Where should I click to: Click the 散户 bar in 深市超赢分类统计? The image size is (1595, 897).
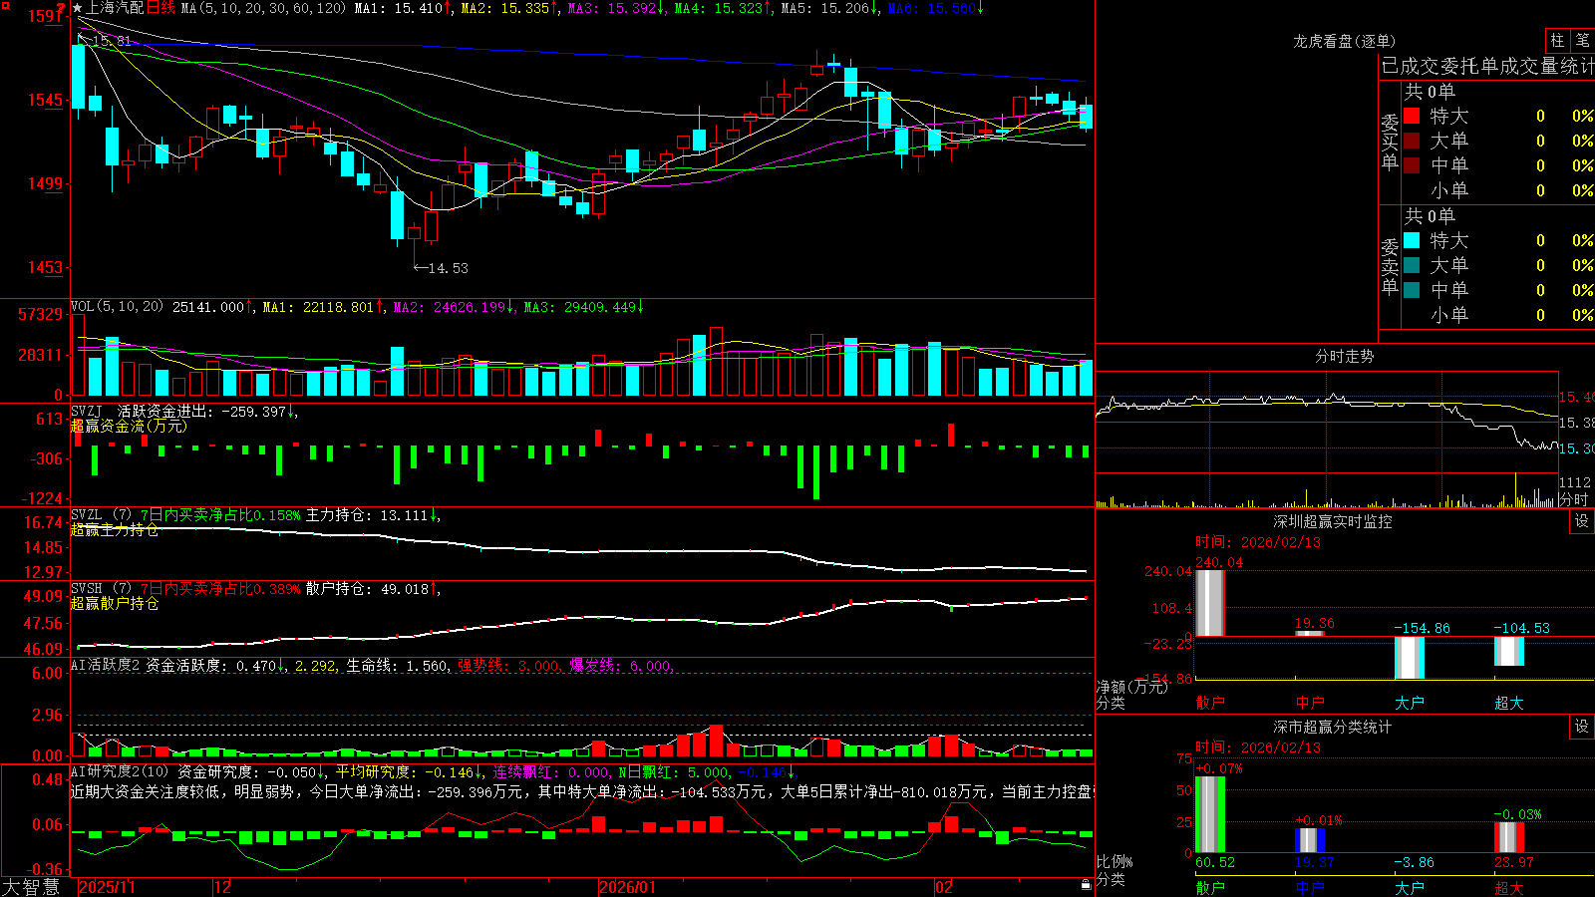1209,814
